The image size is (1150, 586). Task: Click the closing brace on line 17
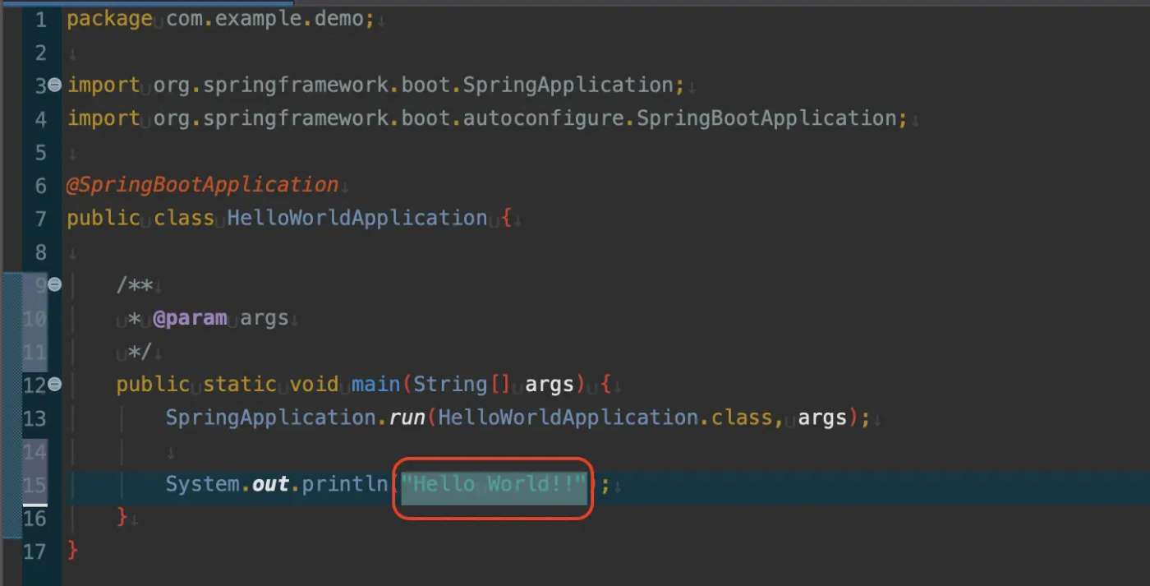(x=73, y=550)
